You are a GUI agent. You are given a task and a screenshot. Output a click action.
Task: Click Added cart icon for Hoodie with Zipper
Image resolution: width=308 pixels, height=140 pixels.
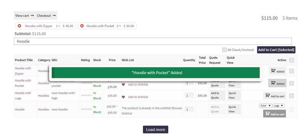click(273, 71)
